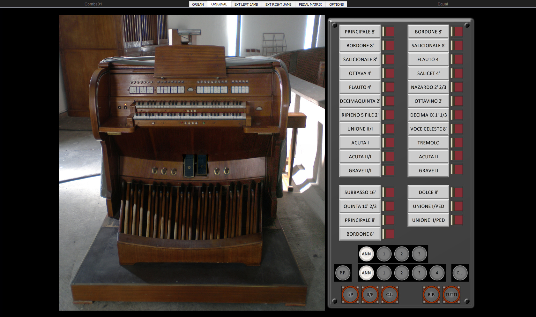The image size is (536, 317).
Task: Toggle the UNIONE II/I coupler
Action: click(x=360, y=129)
